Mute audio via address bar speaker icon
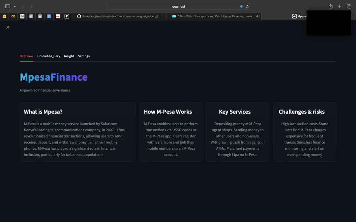Image resolution: width=356 pixels, height=222 pixels. [x=241, y=7]
